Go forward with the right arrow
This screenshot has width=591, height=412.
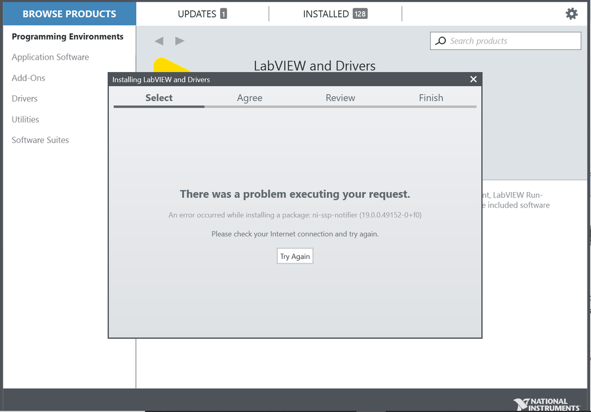[x=180, y=41]
